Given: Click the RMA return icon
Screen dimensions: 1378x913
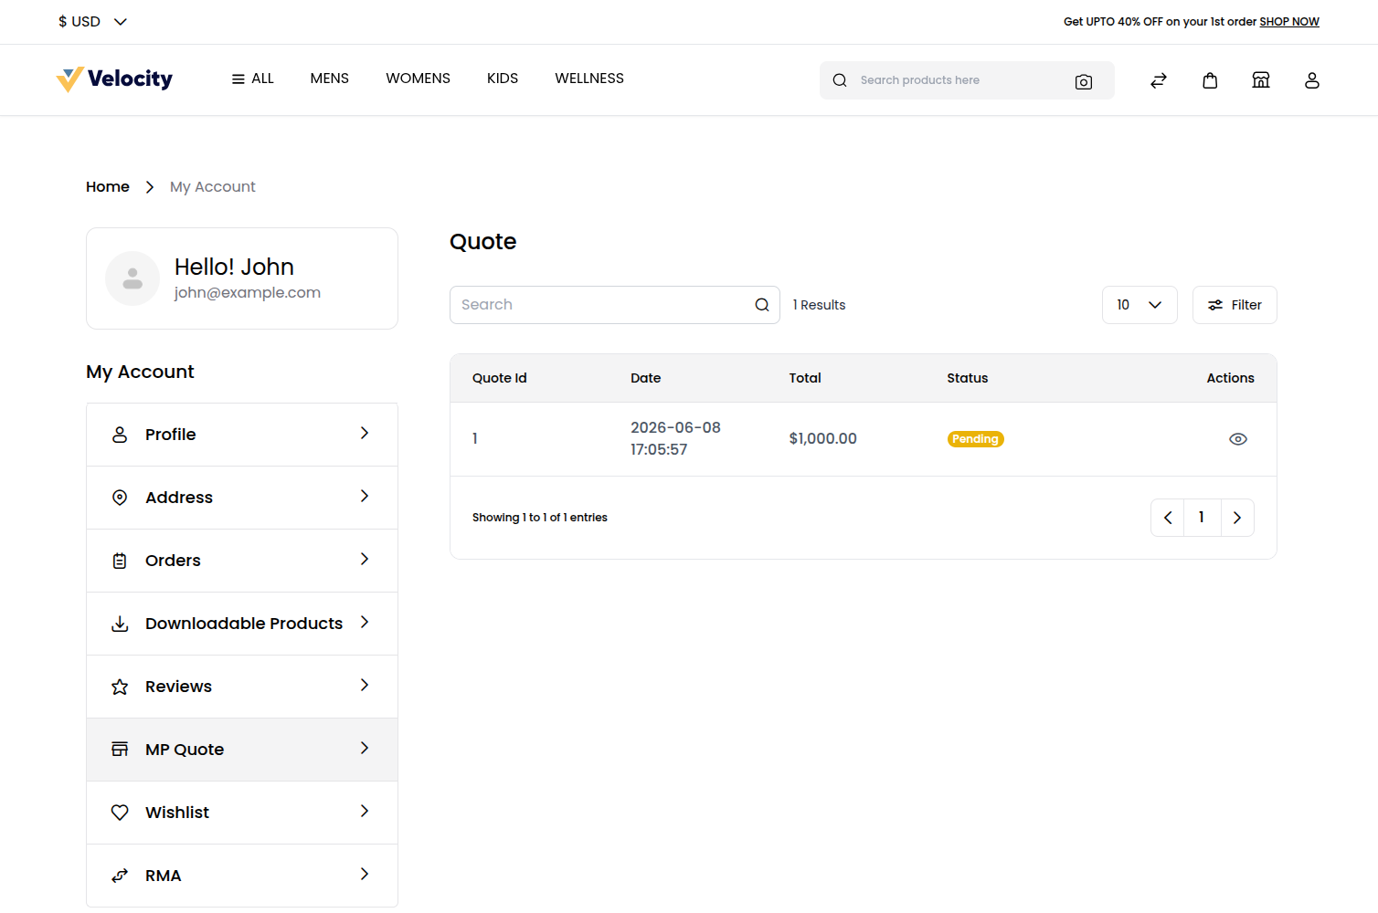Looking at the screenshot, I should 120,876.
